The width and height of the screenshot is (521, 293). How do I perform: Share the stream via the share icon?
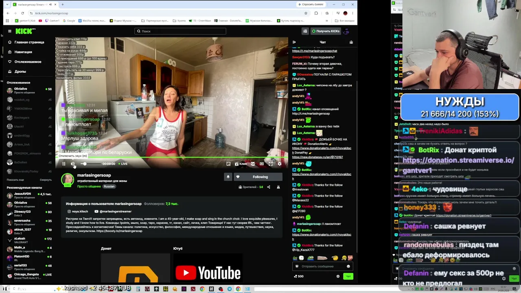[269, 187]
